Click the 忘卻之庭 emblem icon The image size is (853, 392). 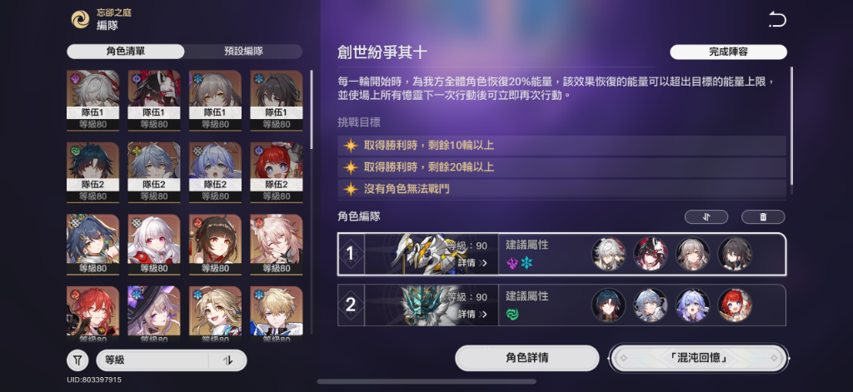click(81, 20)
